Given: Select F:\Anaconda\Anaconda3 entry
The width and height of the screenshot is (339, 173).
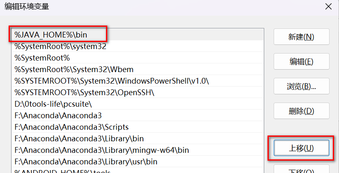Looking at the screenshot, I should 138,115.
